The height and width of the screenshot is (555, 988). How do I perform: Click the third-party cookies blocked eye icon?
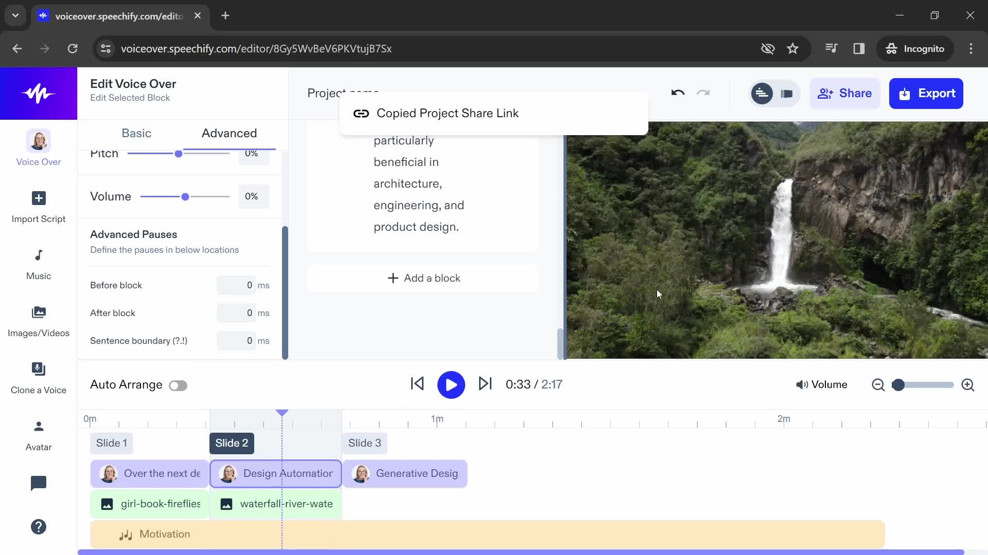[768, 48]
